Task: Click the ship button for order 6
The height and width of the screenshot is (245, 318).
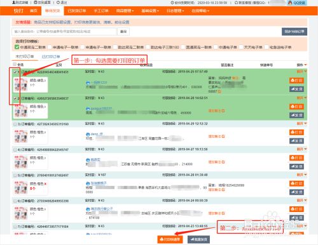Action: click(x=296, y=218)
